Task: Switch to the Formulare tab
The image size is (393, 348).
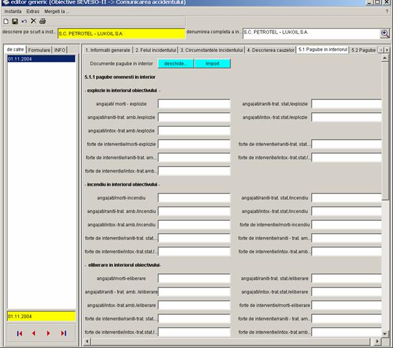Action: point(39,50)
